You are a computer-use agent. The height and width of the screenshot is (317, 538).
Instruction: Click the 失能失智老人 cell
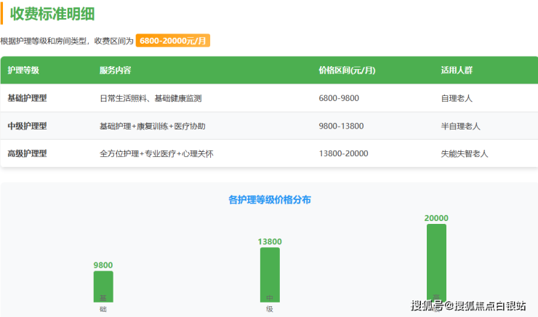(x=465, y=153)
